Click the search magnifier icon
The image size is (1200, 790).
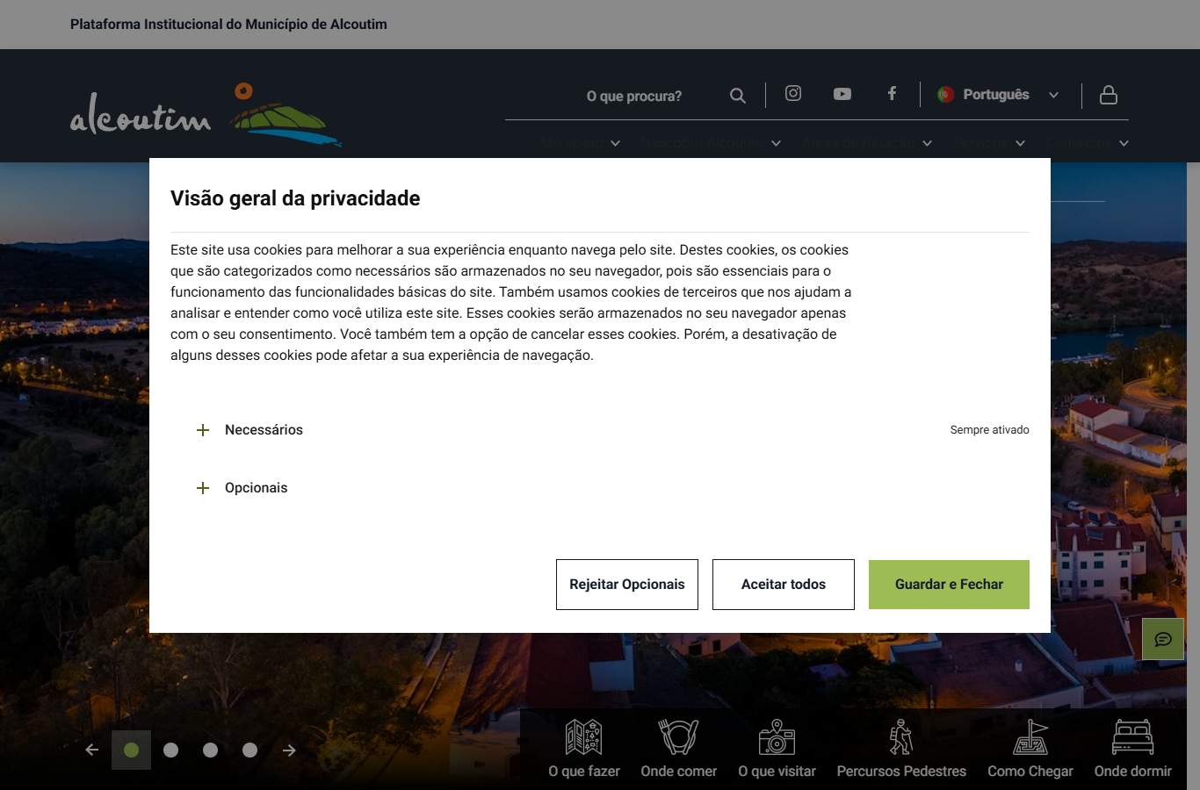[x=738, y=96]
